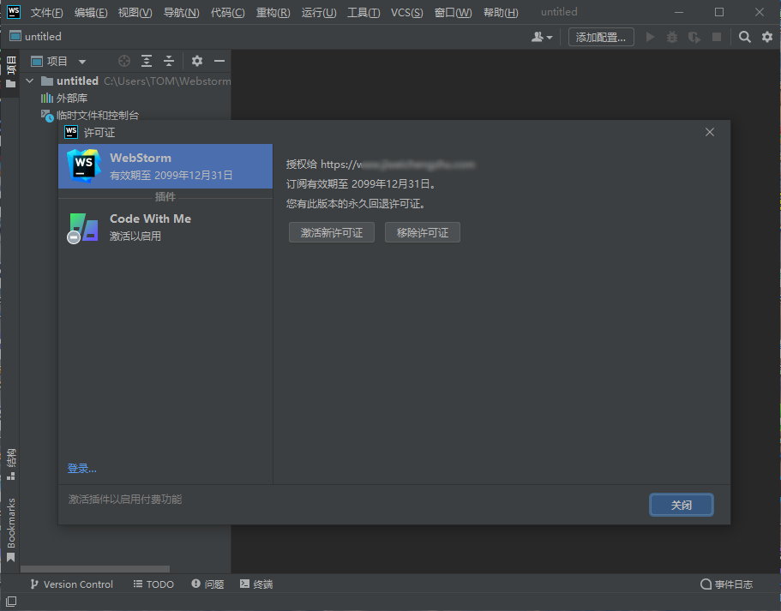This screenshot has width=781, height=611.
Task: Click the 关闭 button
Action: point(682,505)
